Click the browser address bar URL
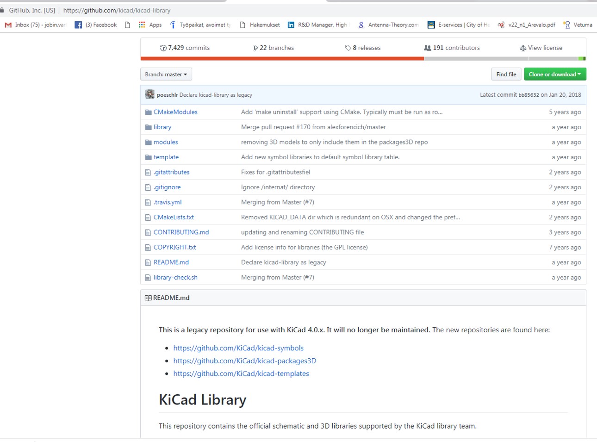 [x=117, y=10]
